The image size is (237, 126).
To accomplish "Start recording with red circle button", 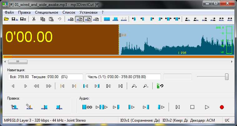I will tap(222, 107).
